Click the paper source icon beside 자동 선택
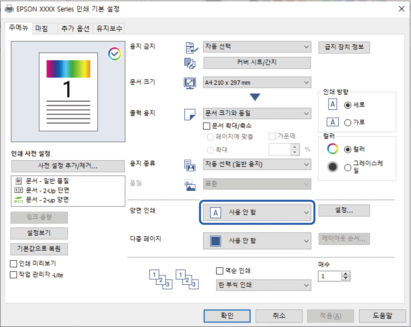Screen dimensions: 411x327 click(191, 48)
